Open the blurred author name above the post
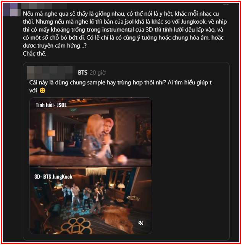242x245 pixels. point(44,6)
